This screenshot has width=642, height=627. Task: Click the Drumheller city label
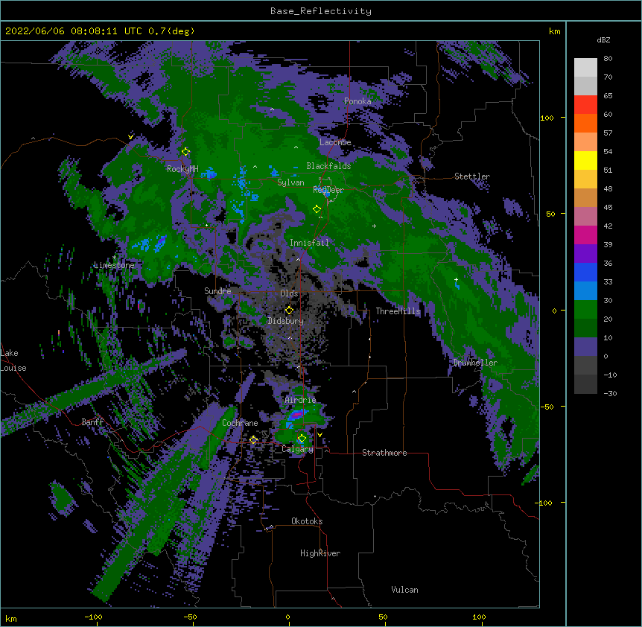coord(475,363)
